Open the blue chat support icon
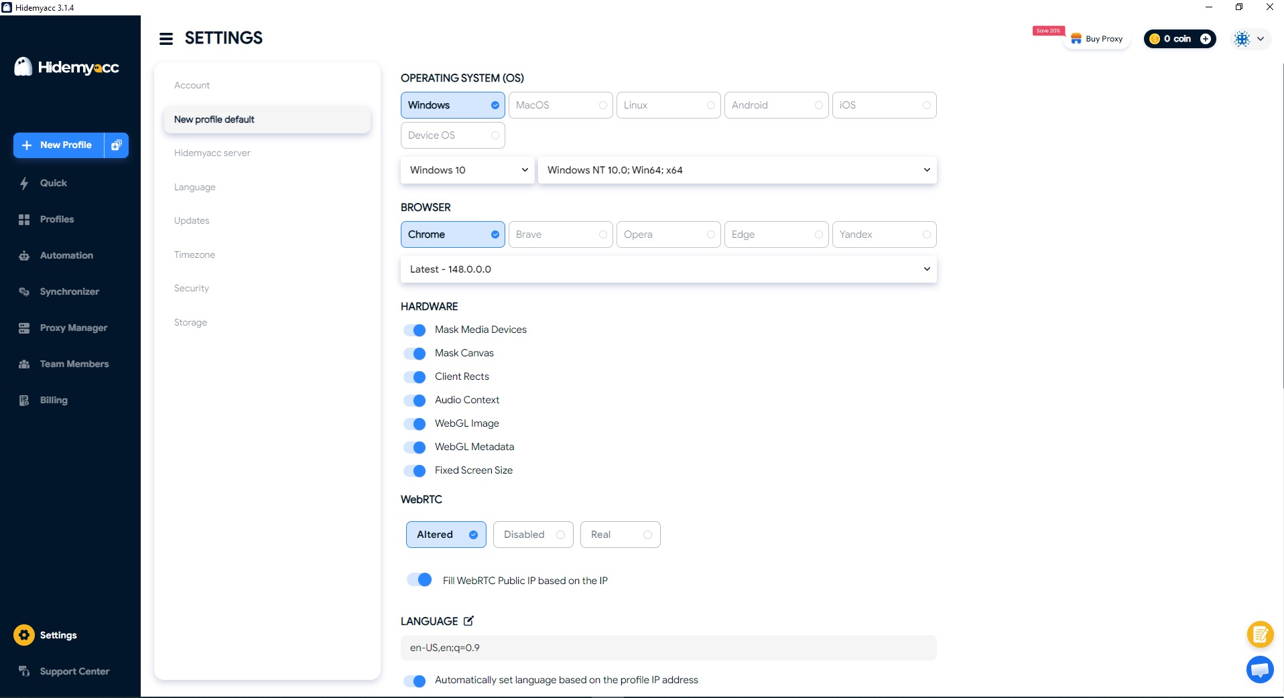 (1260, 669)
